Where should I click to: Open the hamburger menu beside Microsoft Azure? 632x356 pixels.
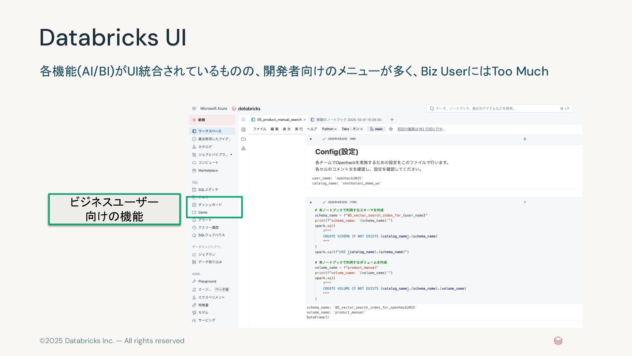pyautogui.click(x=194, y=108)
